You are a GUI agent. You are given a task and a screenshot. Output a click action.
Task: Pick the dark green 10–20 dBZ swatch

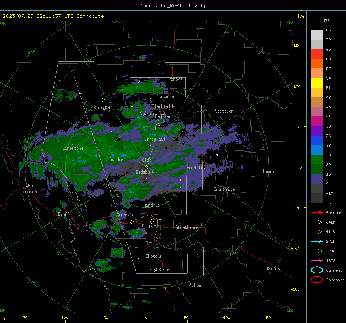(317, 169)
